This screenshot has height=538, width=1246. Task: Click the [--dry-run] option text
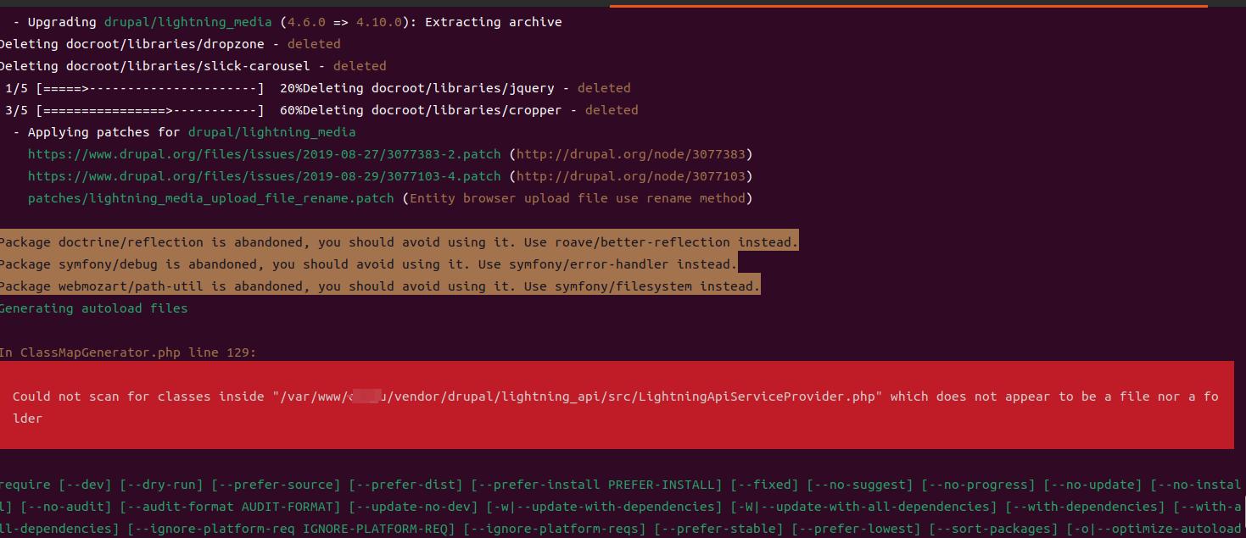point(161,485)
